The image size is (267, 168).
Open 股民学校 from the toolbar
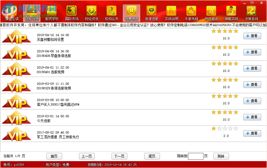click(x=51, y=12)
